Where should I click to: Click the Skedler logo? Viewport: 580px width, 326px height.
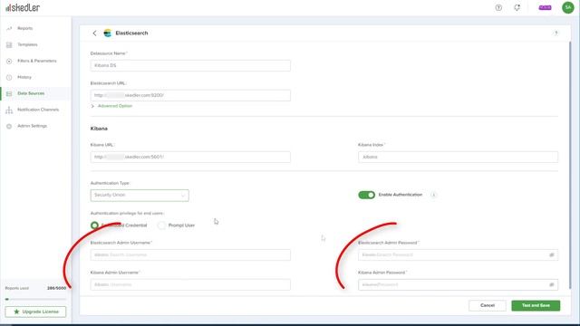coord(23,7)
